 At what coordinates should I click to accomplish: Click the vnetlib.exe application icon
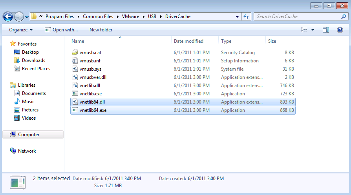[75, 94]
